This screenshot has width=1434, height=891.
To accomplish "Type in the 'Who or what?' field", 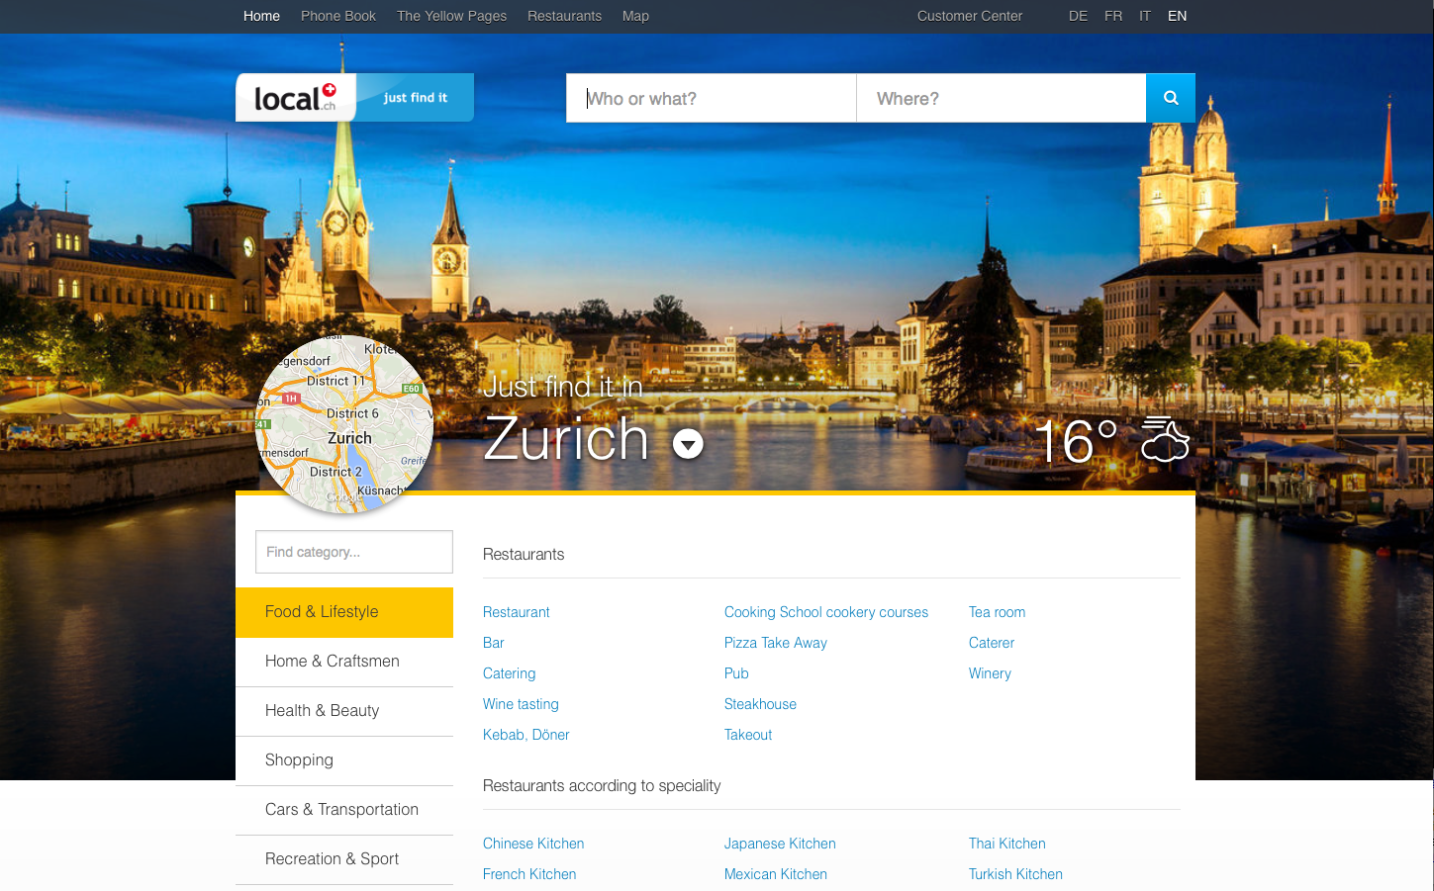I will pos(711,98).
